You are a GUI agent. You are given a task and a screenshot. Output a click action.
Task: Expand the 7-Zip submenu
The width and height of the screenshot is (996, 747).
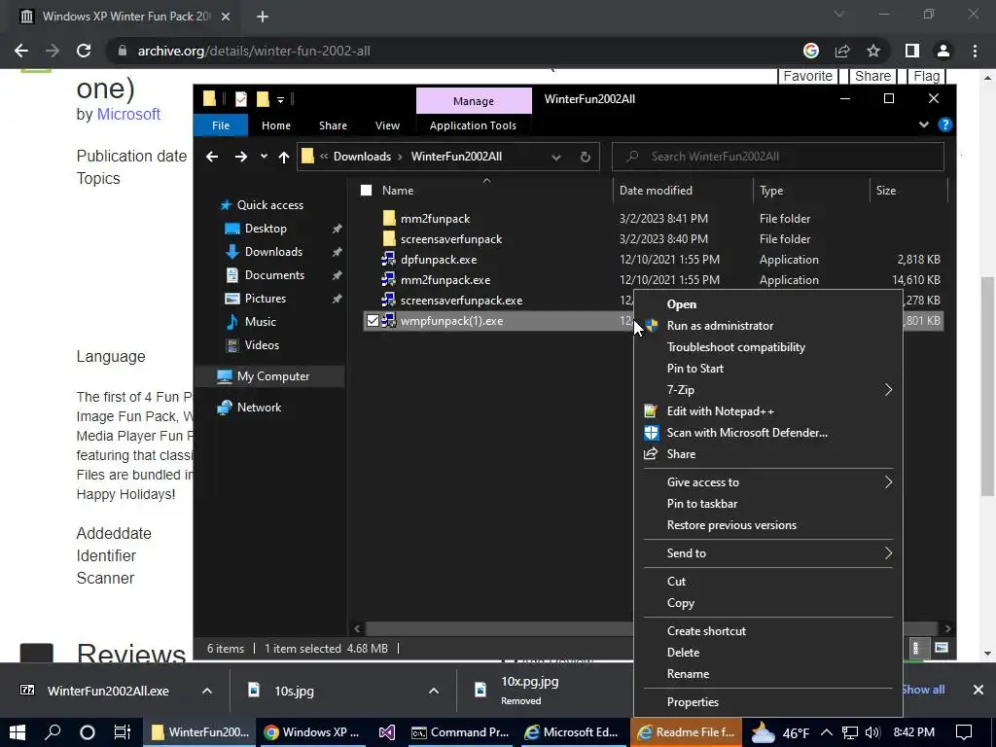[888, 390]
